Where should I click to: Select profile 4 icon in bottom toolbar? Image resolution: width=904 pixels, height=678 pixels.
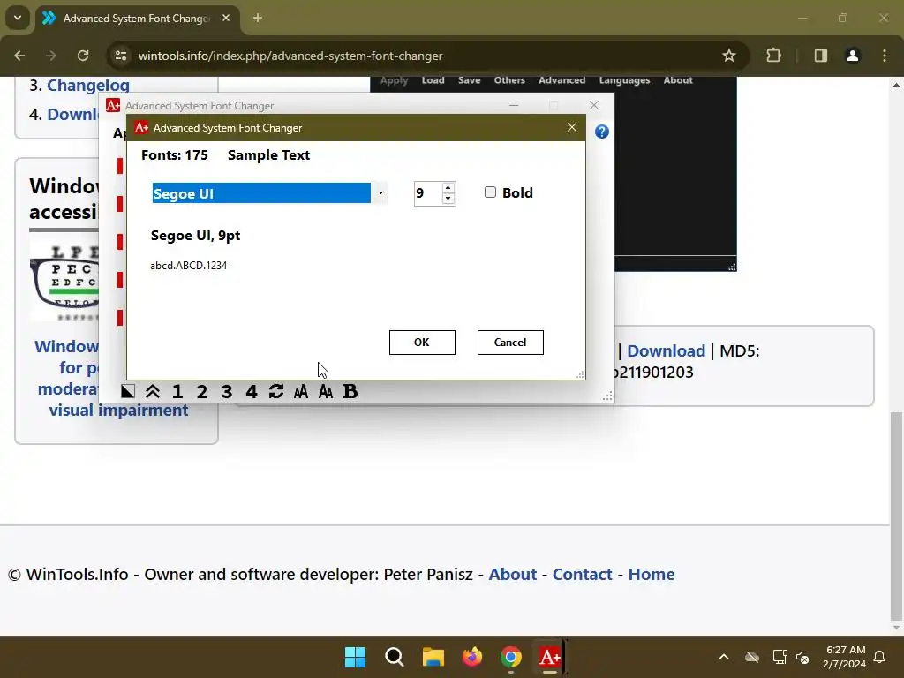252,391
